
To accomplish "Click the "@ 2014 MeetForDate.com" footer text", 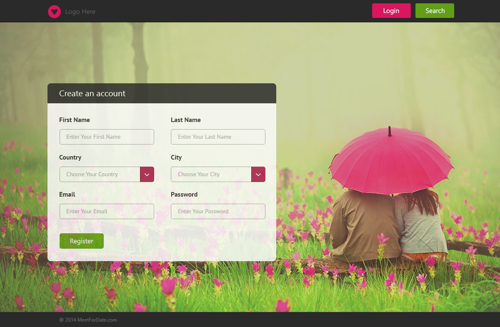I will (x=88, y=320).
